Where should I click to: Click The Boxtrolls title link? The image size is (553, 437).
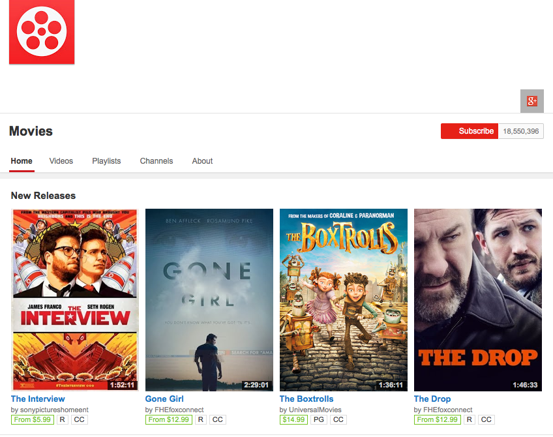pyautogui.click(x=306, y=399)
